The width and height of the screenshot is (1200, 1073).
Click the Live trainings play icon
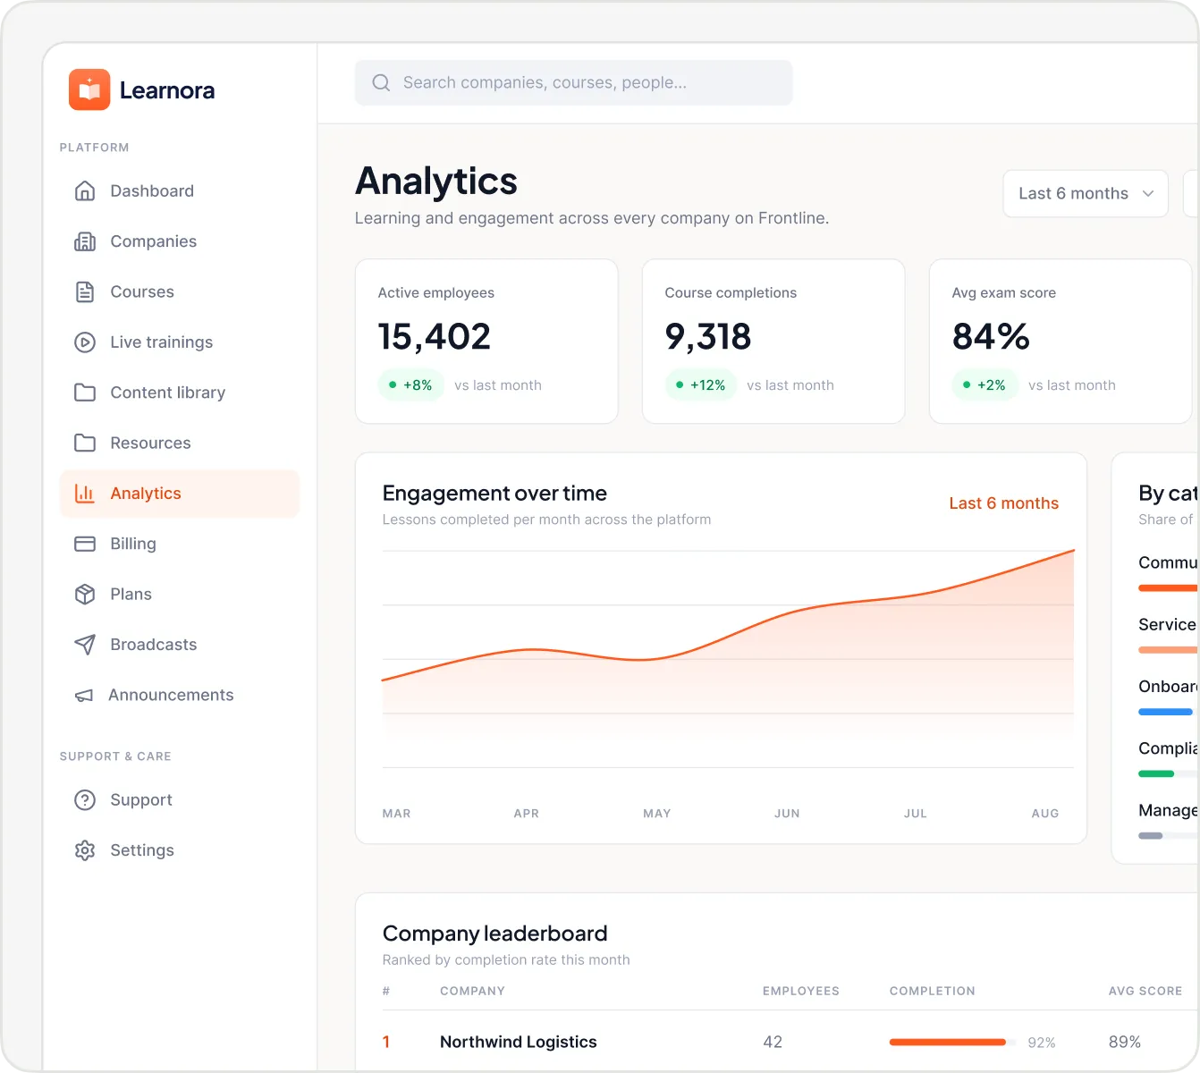click(x=85, y=342)
